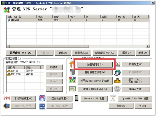Click the title bar application icon
The width and height of the screenshot is (156, 116).
coord(3,3)
